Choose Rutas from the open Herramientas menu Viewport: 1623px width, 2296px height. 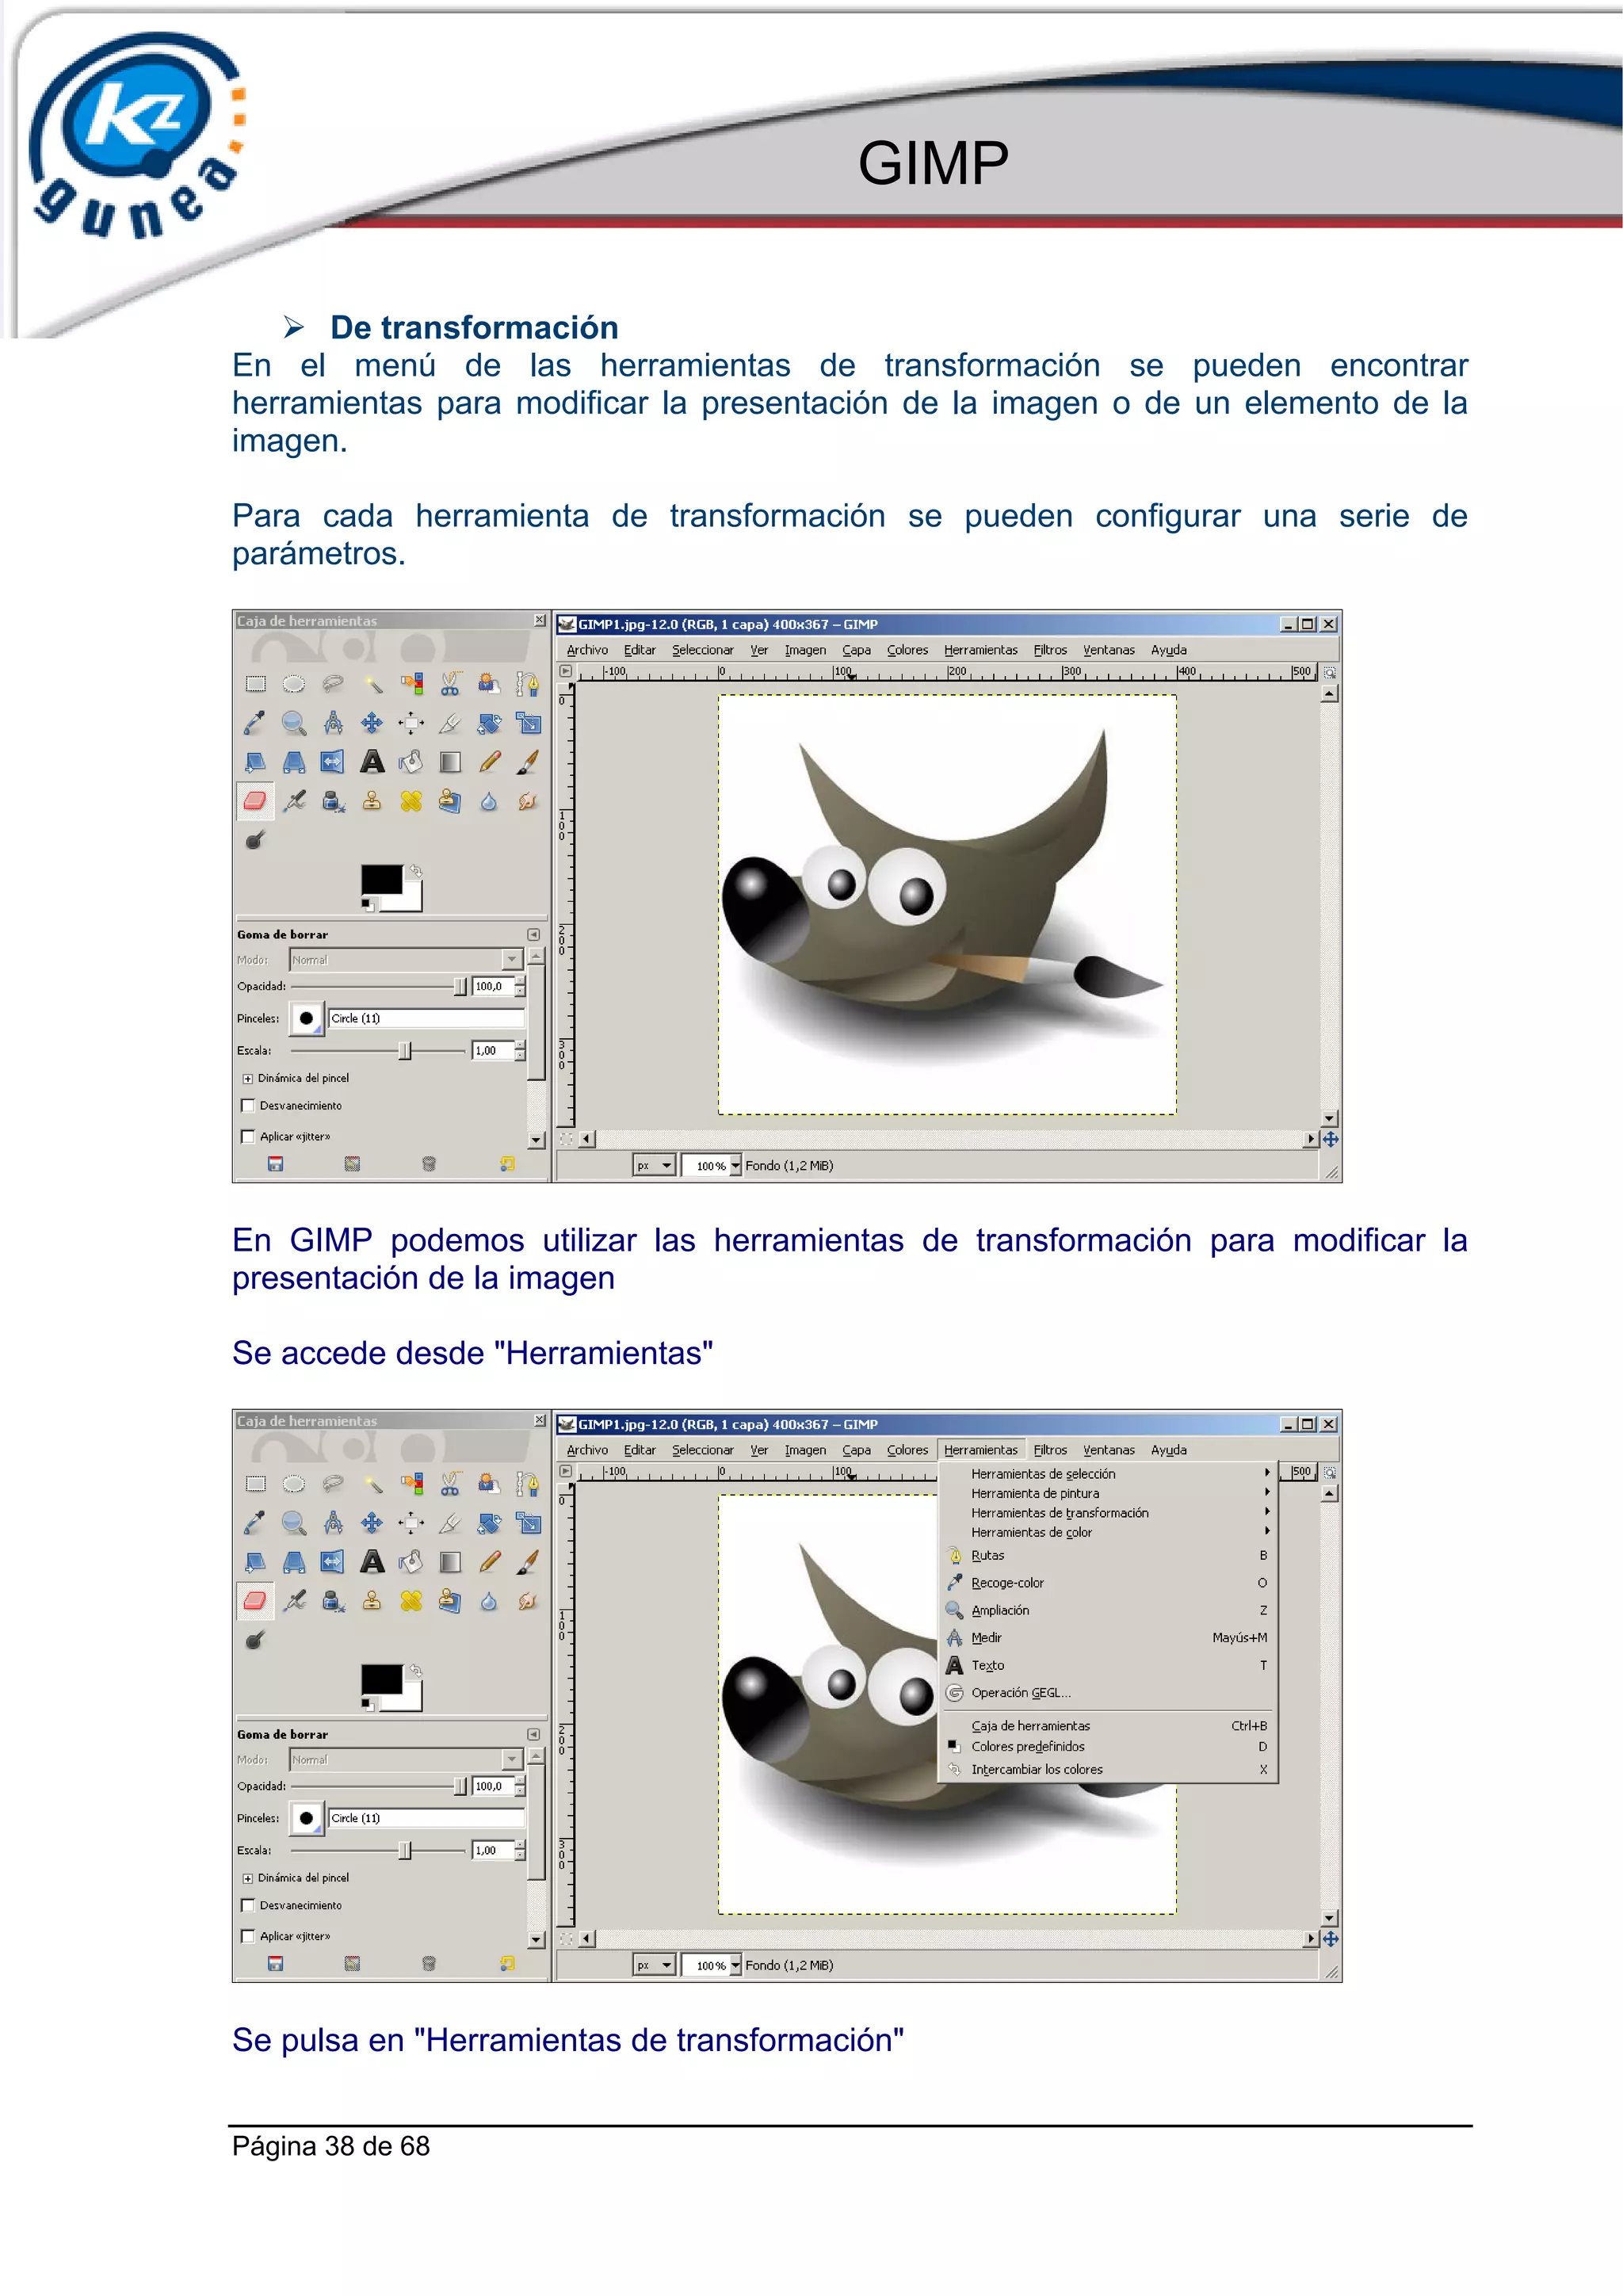click(1108, 1555)
